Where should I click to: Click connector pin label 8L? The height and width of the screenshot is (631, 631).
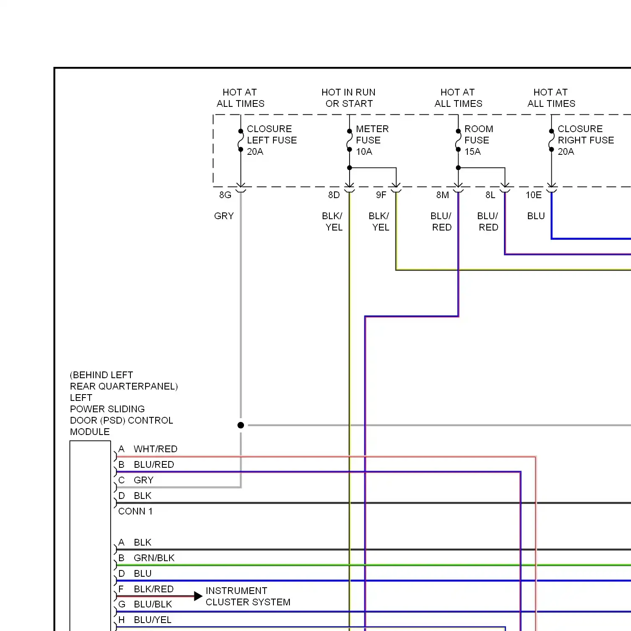click(490, 195)
